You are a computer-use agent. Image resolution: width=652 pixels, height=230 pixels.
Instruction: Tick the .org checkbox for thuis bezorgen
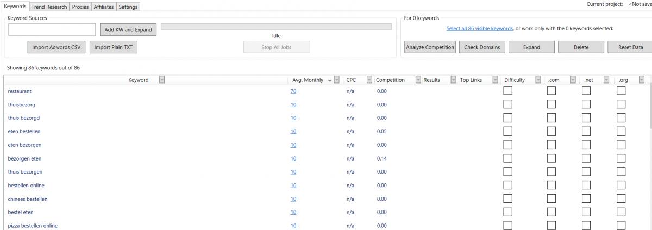tap(621, 172)
